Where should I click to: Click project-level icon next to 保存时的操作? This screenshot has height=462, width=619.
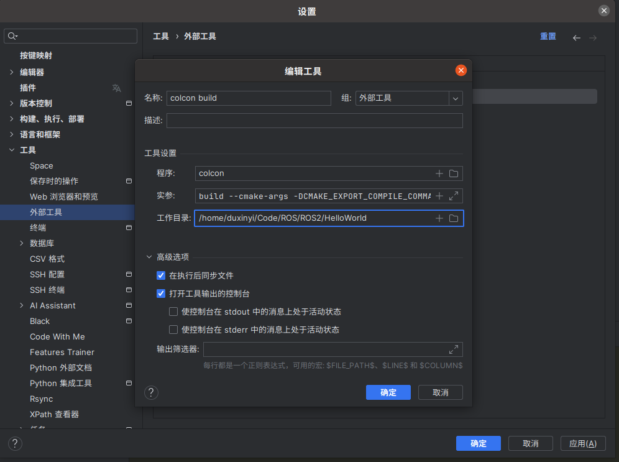click(129, 181)
